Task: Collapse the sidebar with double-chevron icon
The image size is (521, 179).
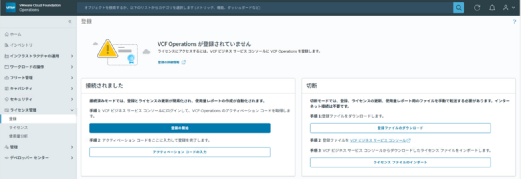Action: [69, 22]
